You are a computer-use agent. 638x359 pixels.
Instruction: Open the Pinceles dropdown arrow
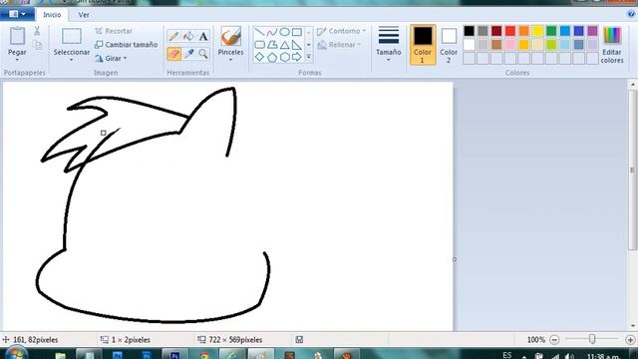(x=230, y=60)
